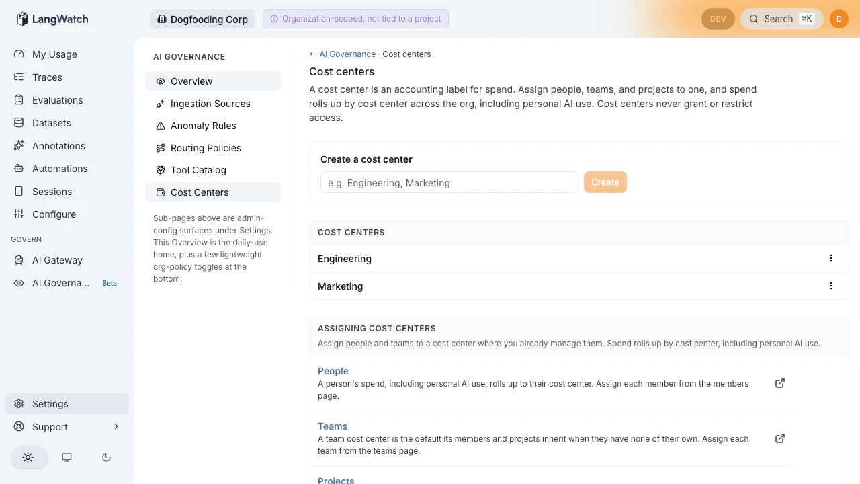Open Datasets in sidebar
Viewport: 860px width, 484px height.
point(67,123)
